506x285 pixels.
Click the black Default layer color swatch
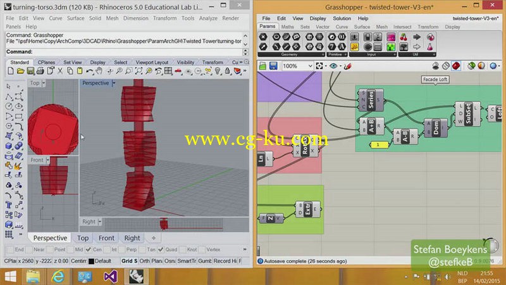(91, 261)
